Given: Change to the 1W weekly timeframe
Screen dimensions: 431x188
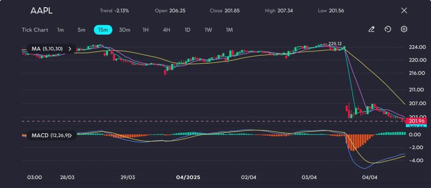Looking at the screenshot, I should (208, 30).
